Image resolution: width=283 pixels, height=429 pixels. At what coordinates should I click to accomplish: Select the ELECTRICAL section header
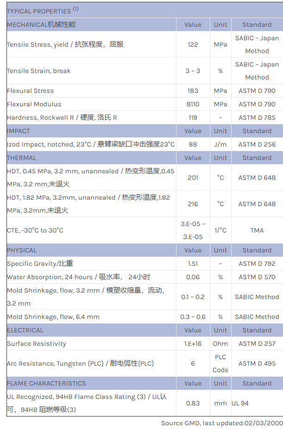[x=25, y=330]
